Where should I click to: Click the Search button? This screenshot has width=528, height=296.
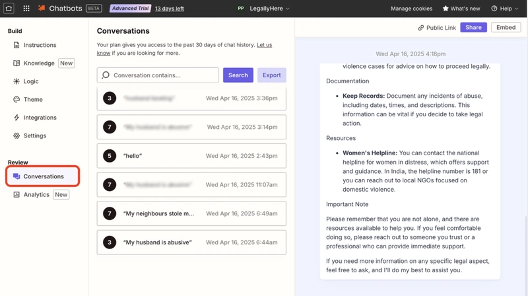[x=238, y=75]
